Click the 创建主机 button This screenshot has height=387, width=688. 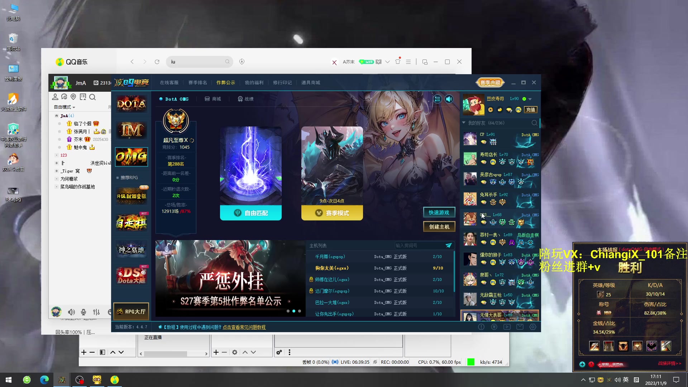[x=439, y=227]
